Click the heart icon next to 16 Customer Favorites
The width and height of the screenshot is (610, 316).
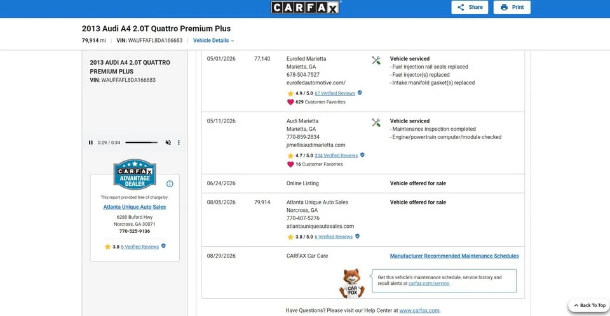[x=290, y=164]
